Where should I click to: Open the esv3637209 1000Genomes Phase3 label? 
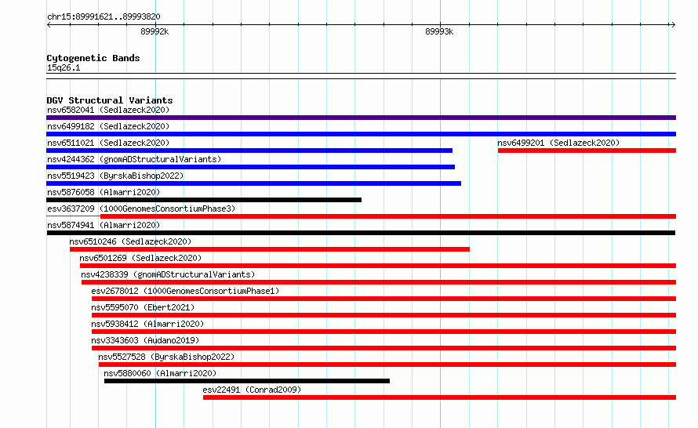point(141,209)
